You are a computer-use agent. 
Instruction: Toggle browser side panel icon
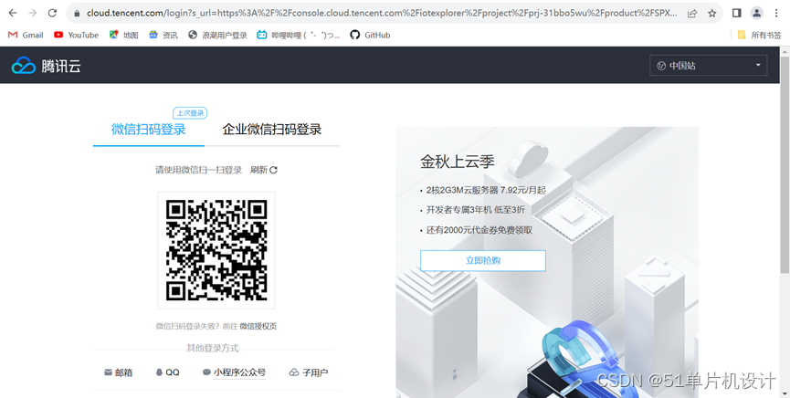pyautogui.click(x=737, y=14)
